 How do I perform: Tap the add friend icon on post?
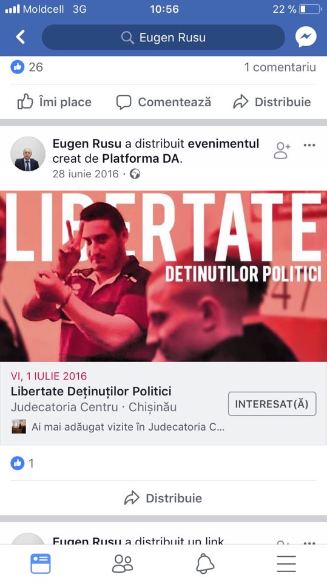[281, 151]
